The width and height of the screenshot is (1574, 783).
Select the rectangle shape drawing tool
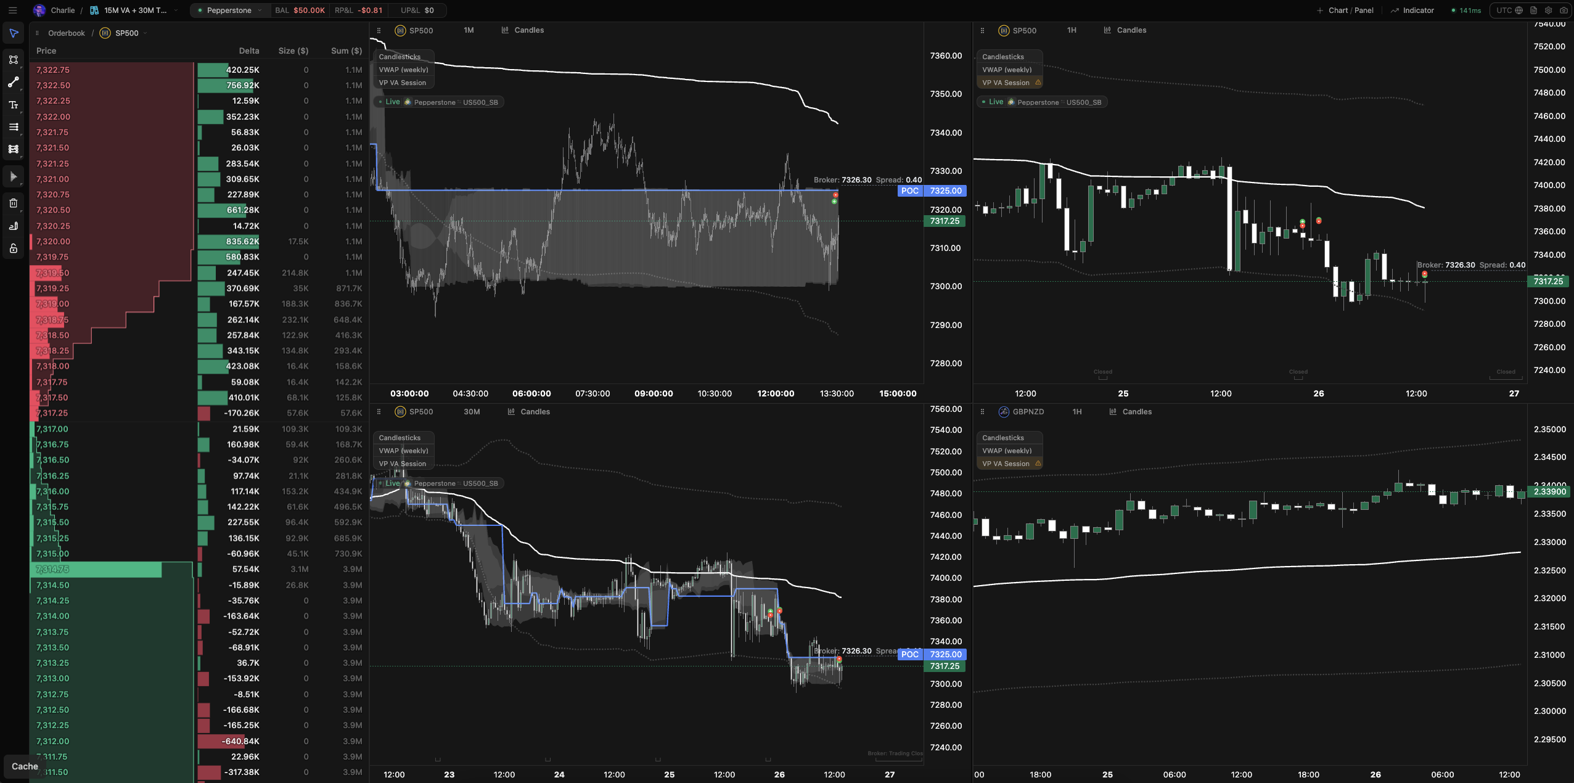(14, 60)
